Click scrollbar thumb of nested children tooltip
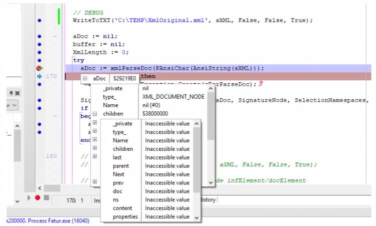The width and height of the screenshot is (376, 226). (x=197, y=160)
